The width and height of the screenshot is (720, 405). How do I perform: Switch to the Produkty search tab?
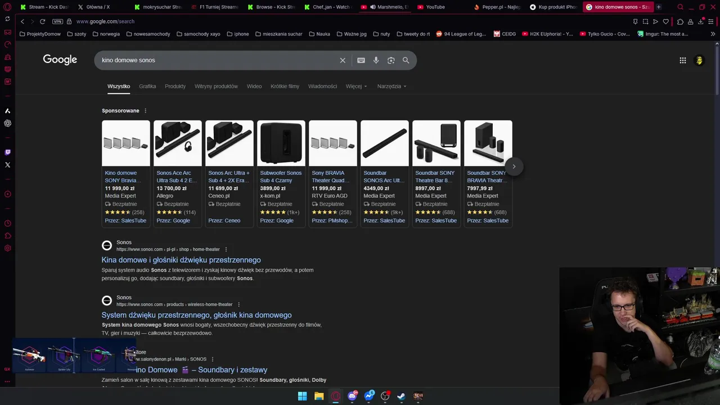point(175,86)
